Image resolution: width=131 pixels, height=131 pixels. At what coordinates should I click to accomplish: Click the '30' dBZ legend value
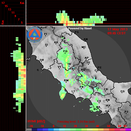(86, 126)
